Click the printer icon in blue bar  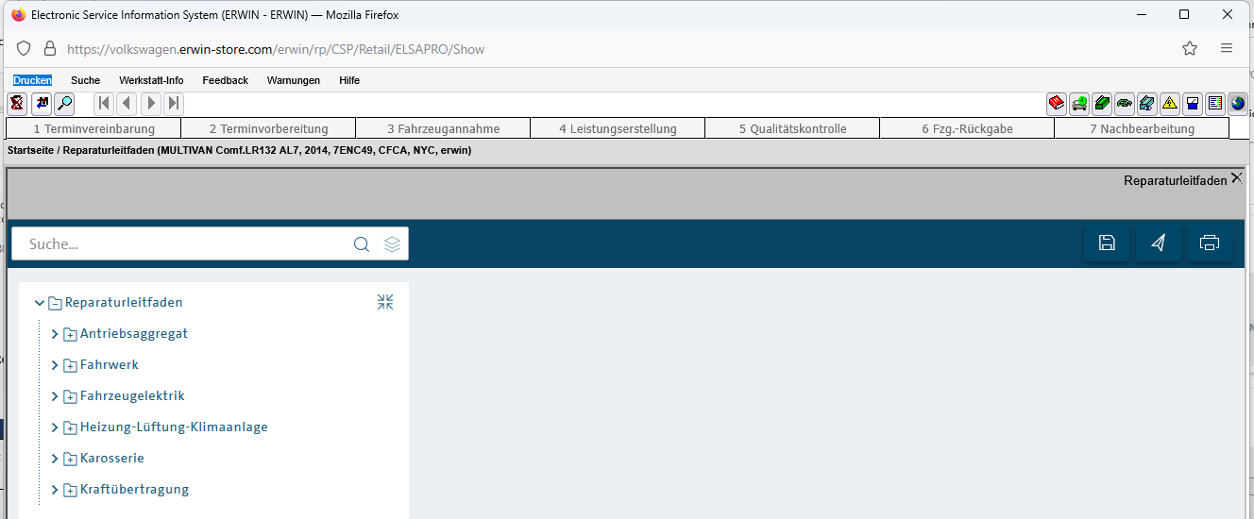(1210, 243)
